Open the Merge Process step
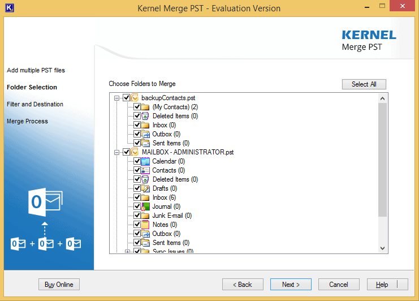419x301 pixels. point(27,121)
